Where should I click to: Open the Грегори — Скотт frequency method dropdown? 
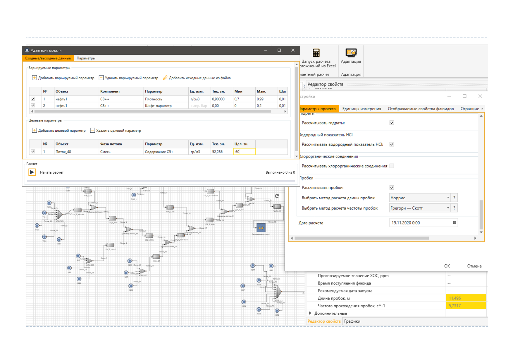click(x=420, y=208)
